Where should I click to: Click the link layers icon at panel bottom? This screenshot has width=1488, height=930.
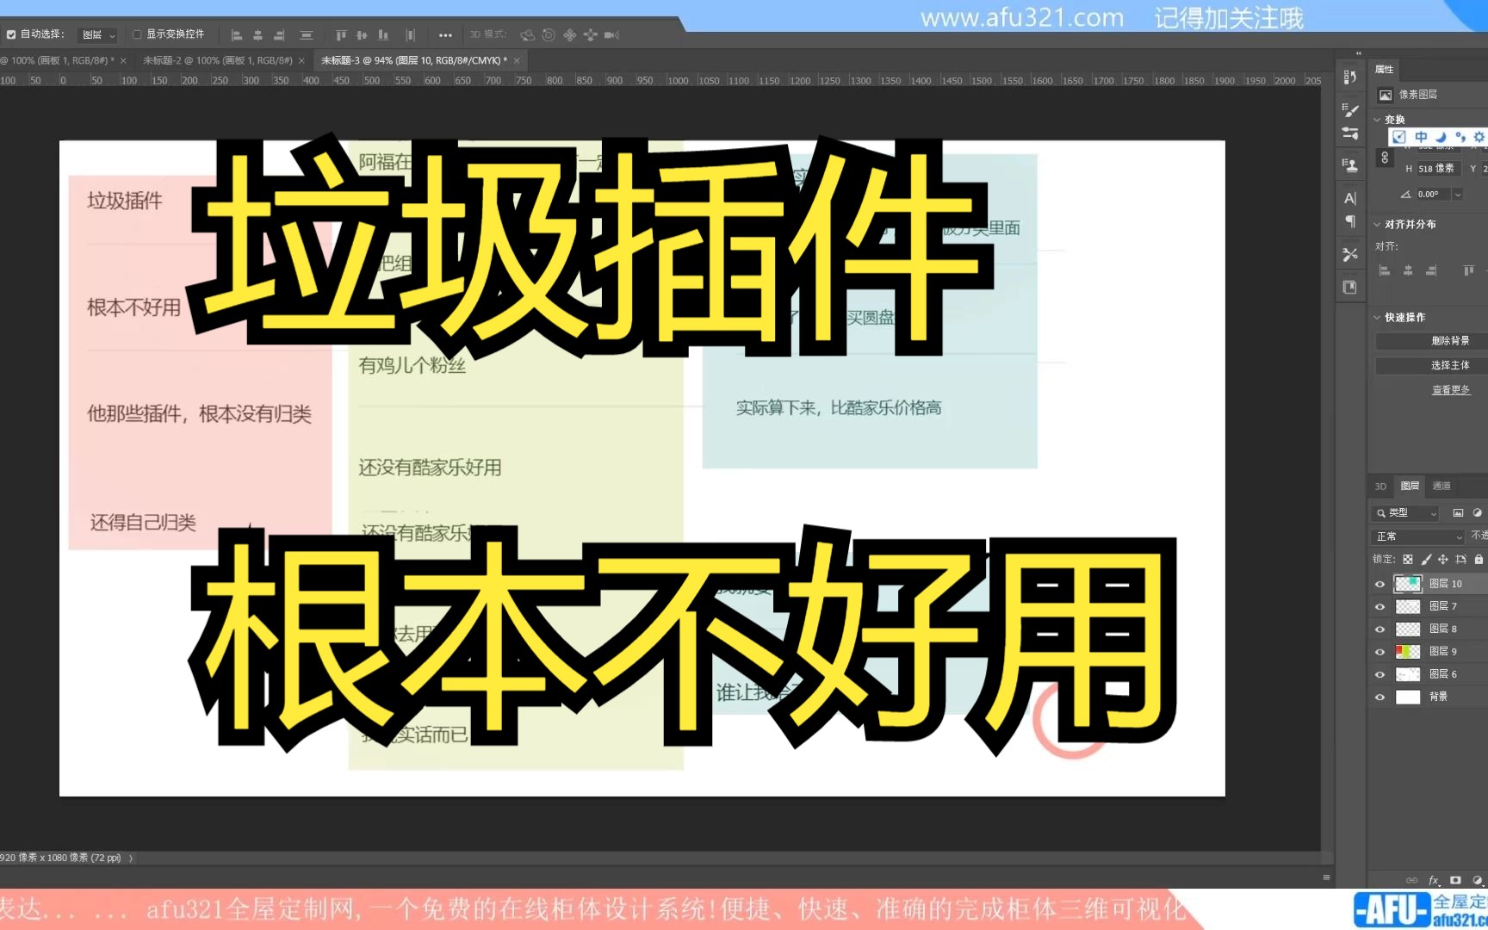click(1411, 880)
